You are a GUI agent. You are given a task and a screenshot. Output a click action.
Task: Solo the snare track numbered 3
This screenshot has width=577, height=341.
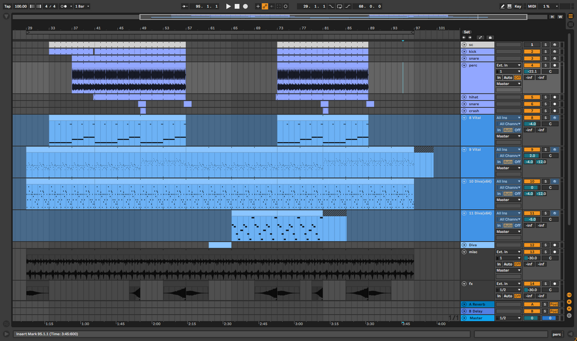point(546,58)
